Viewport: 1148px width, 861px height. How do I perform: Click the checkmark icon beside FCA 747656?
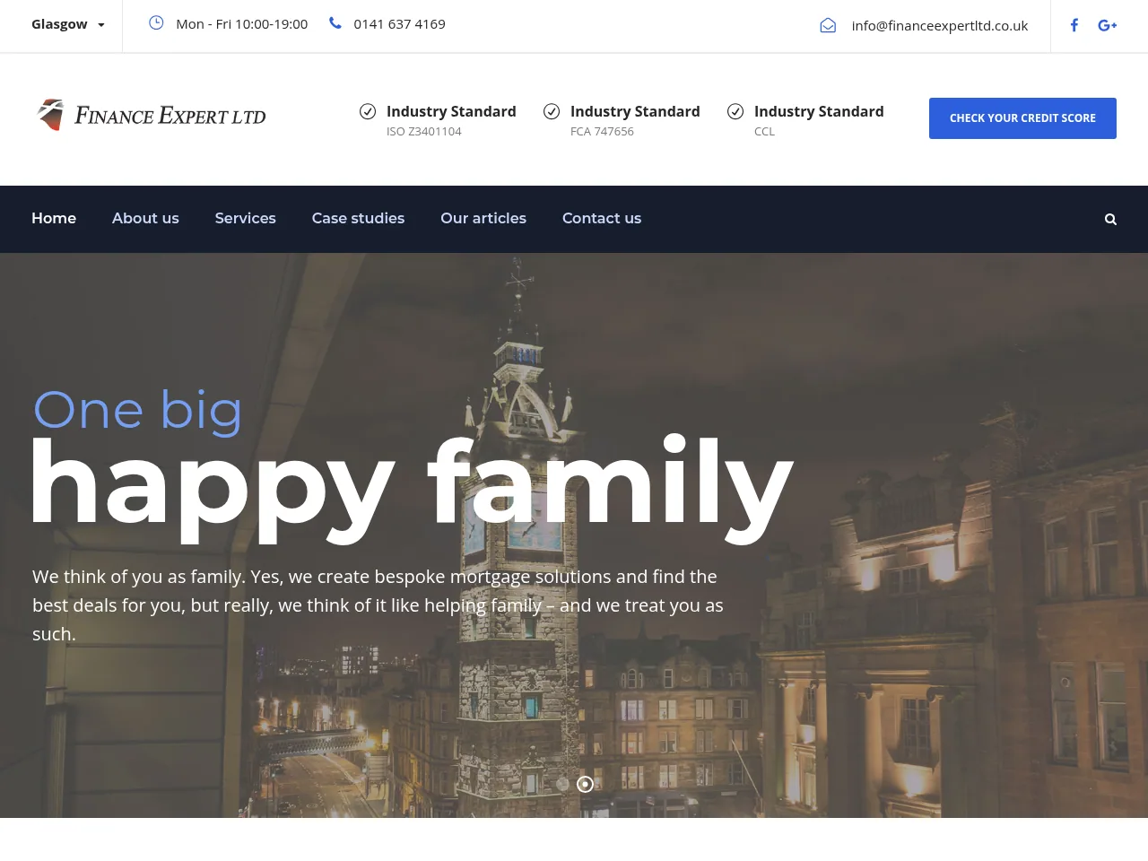[x=552, y=111]
